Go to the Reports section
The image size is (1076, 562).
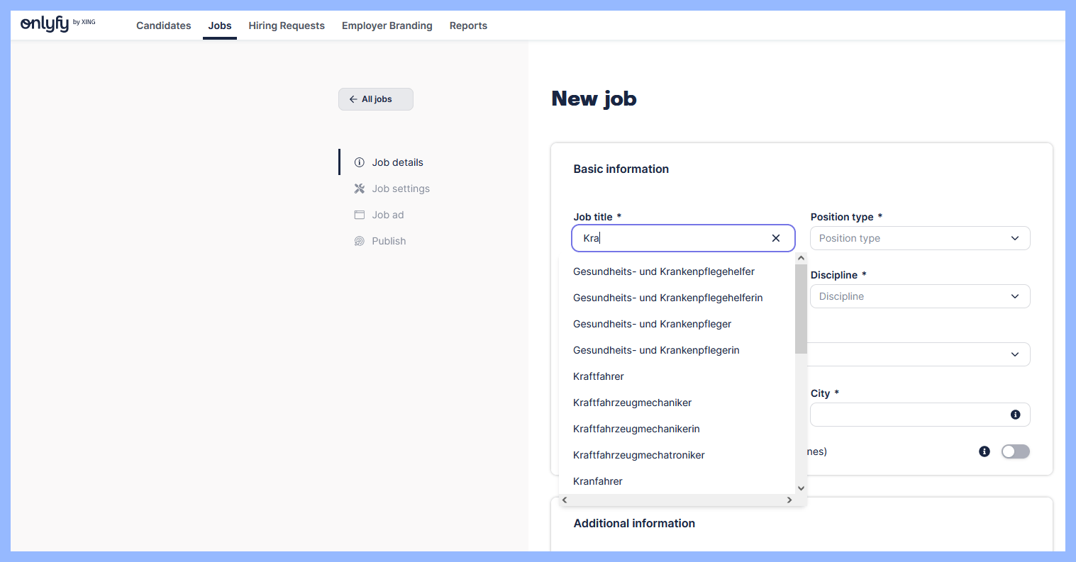click(x=468, y=26)
